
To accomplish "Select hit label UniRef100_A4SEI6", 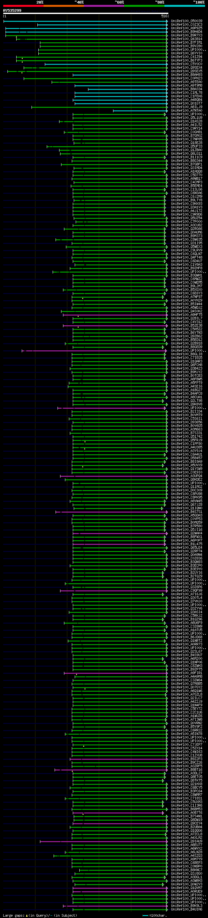I will [187, 386].
